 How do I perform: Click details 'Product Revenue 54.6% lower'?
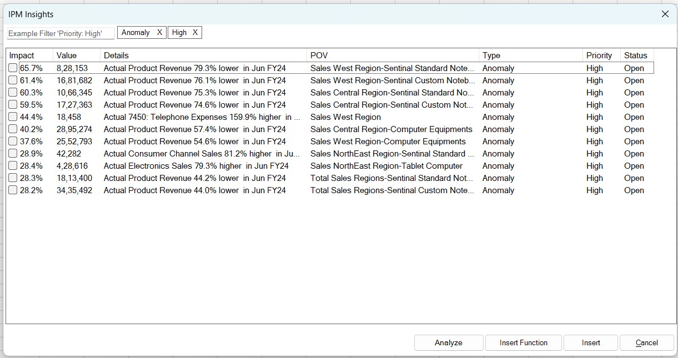click(195, 142)
